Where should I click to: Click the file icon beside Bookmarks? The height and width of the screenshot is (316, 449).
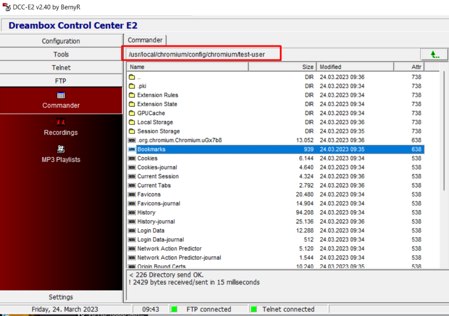point(132,149)
